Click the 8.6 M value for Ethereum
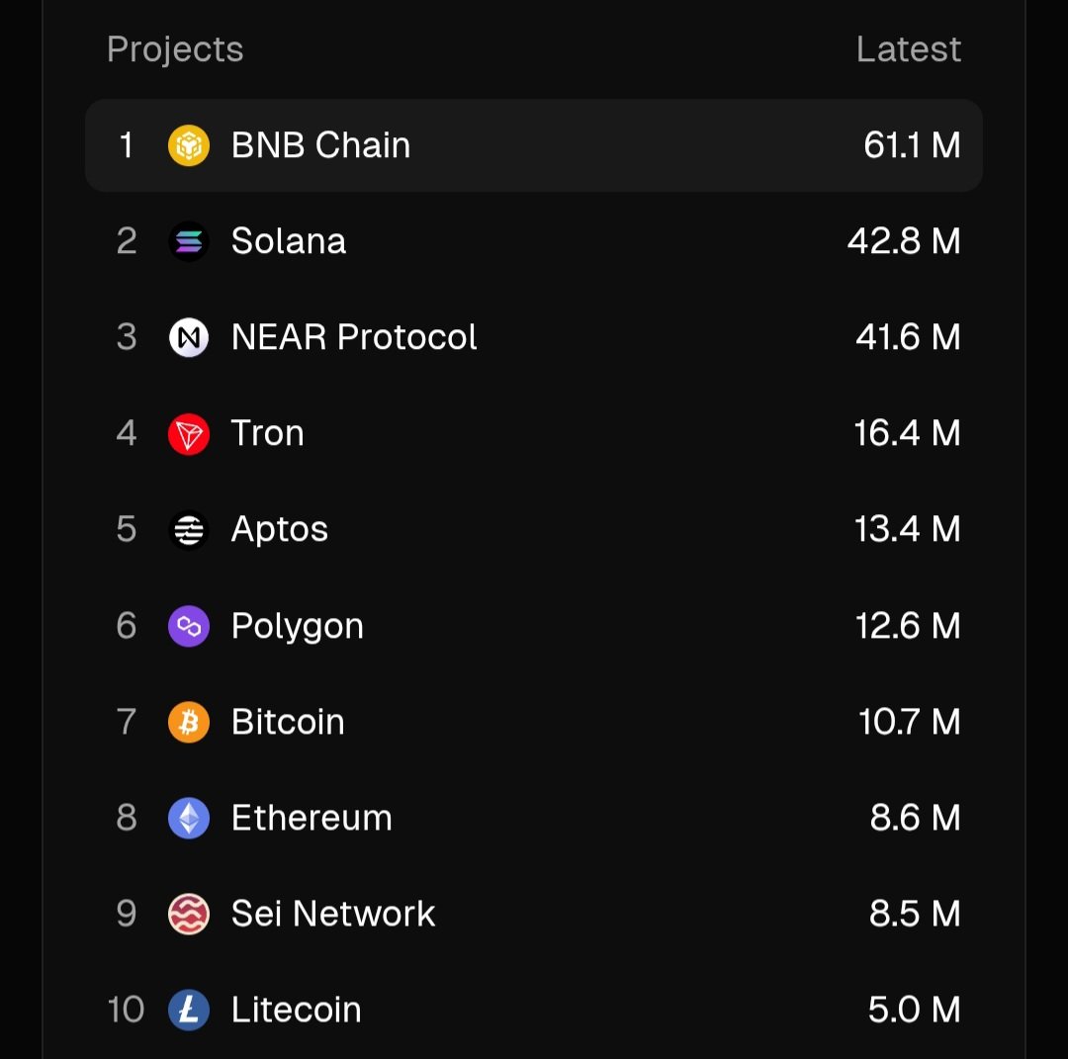 [915, 818]
